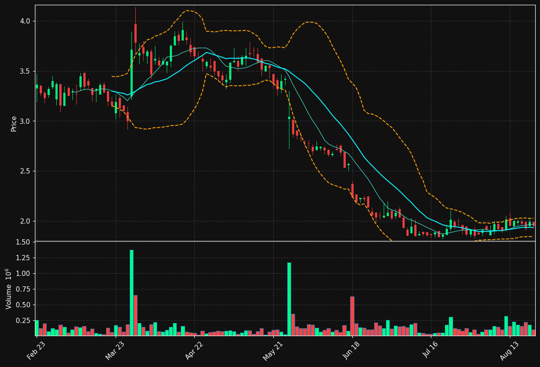This screenshot has height=367, width=540.
Task: Select the 1.00 volume tick label
Action: (x=23, y=273)
